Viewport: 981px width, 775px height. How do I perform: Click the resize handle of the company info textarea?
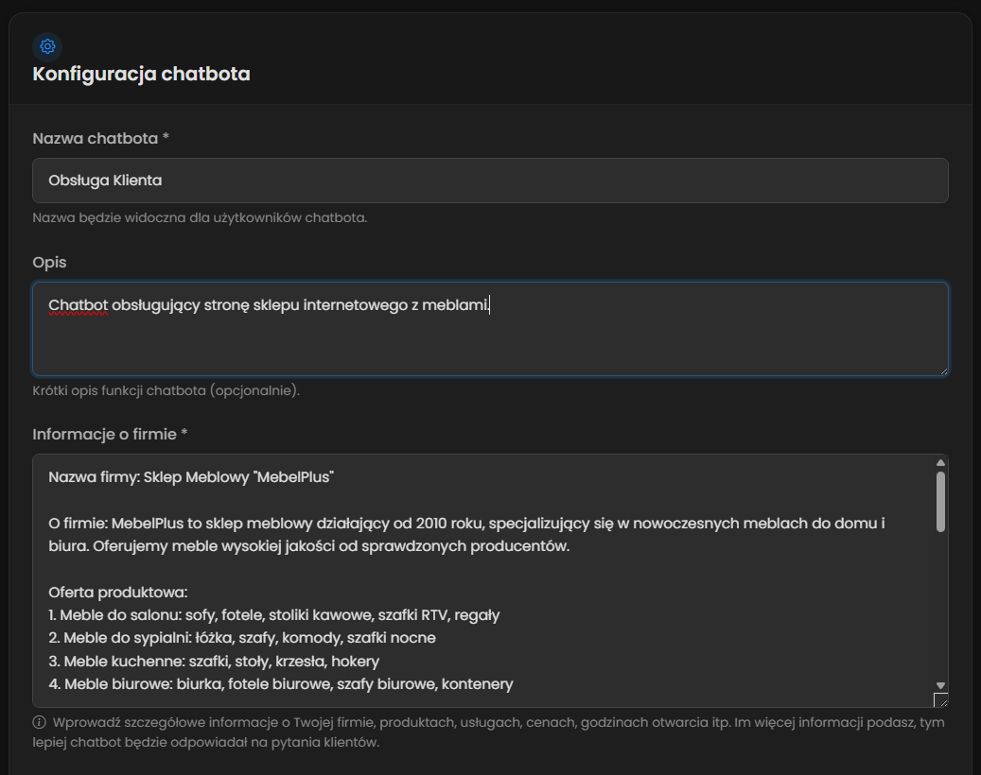pyautogui.click(x=940, y=700)
